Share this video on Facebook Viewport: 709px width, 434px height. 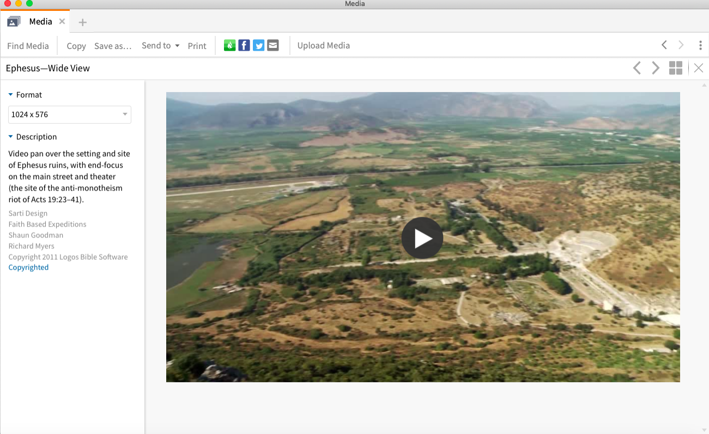click(x=244, y=45)
